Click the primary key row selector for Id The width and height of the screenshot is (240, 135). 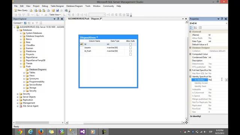(x=82, y=44)
